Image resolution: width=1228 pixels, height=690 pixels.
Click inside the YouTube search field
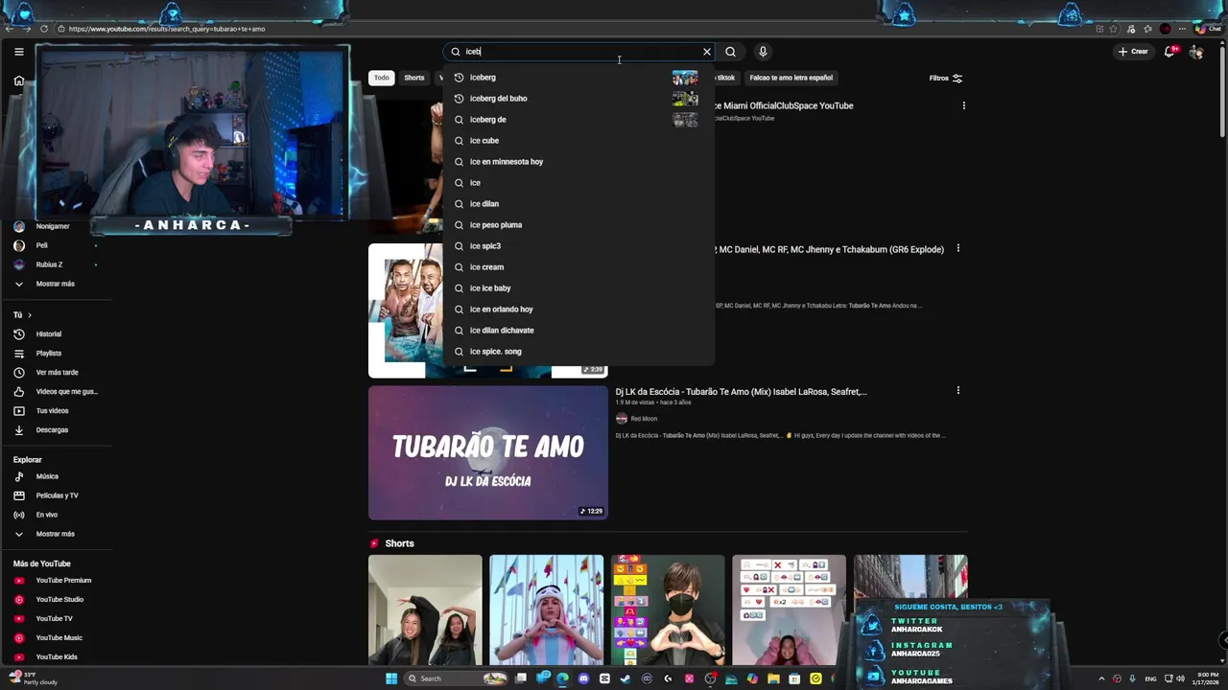tap(580, 52)
